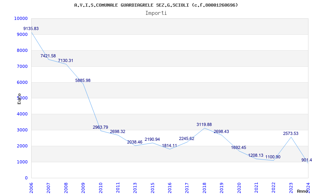Click the 5885.98 data label
Viewport: 312px width, 195px height.
pyautogui.click(x=83, y=80)
